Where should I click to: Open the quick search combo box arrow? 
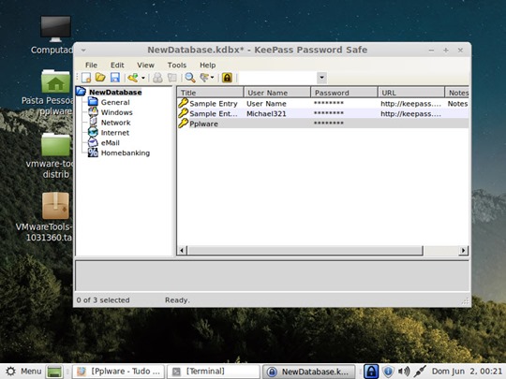pos(321,78)
